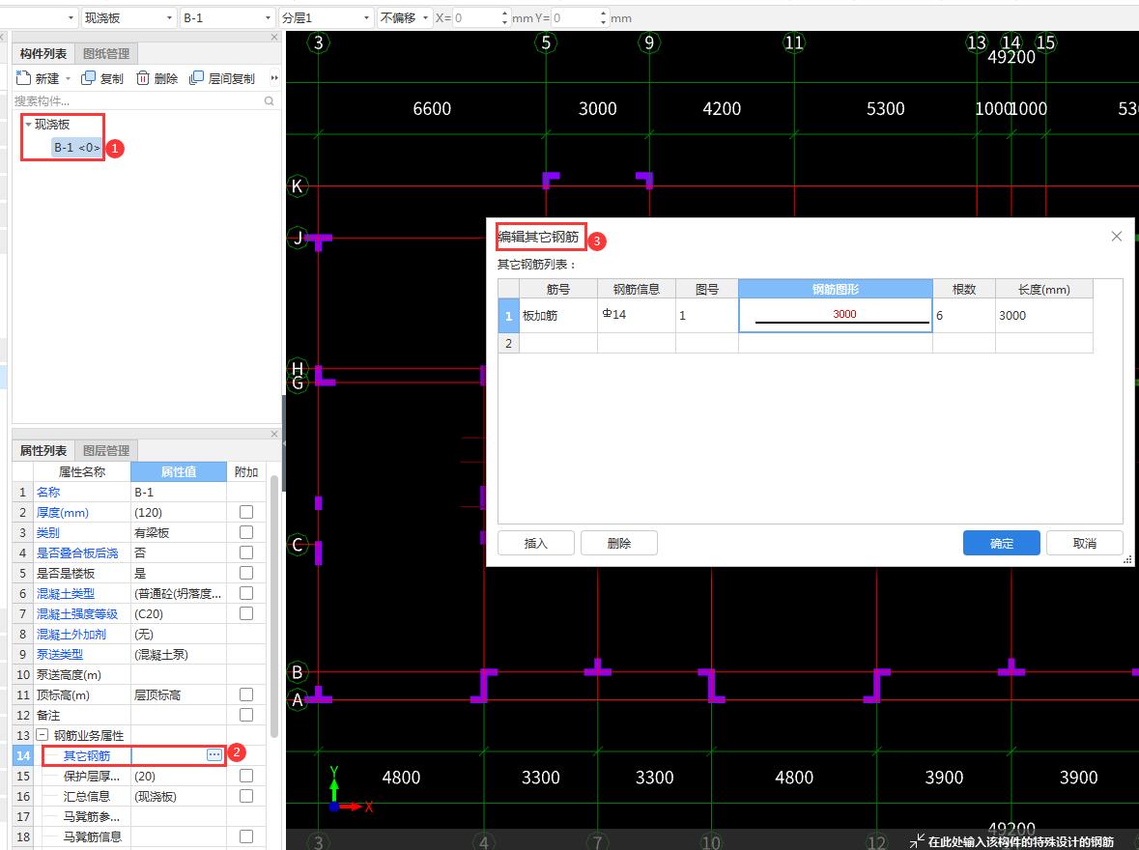This screenshot has width=1139, height=850.
Task: Toggle 汇总信息 附加 checkbox
Action: click(x=246, y=796)
